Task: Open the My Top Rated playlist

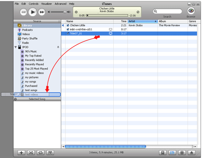Action: 37,56
